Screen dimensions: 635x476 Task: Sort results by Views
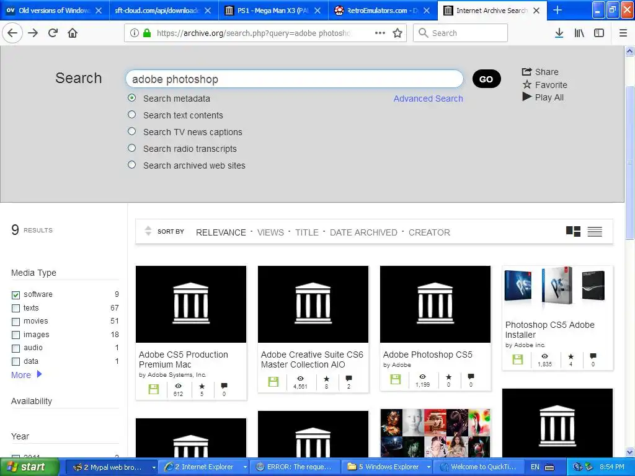[270, 232]
